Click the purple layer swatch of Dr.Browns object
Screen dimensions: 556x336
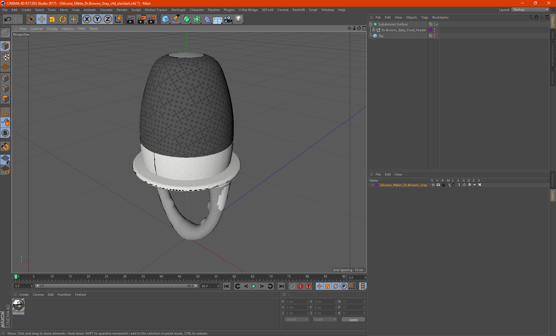click(x=431, y=30)
